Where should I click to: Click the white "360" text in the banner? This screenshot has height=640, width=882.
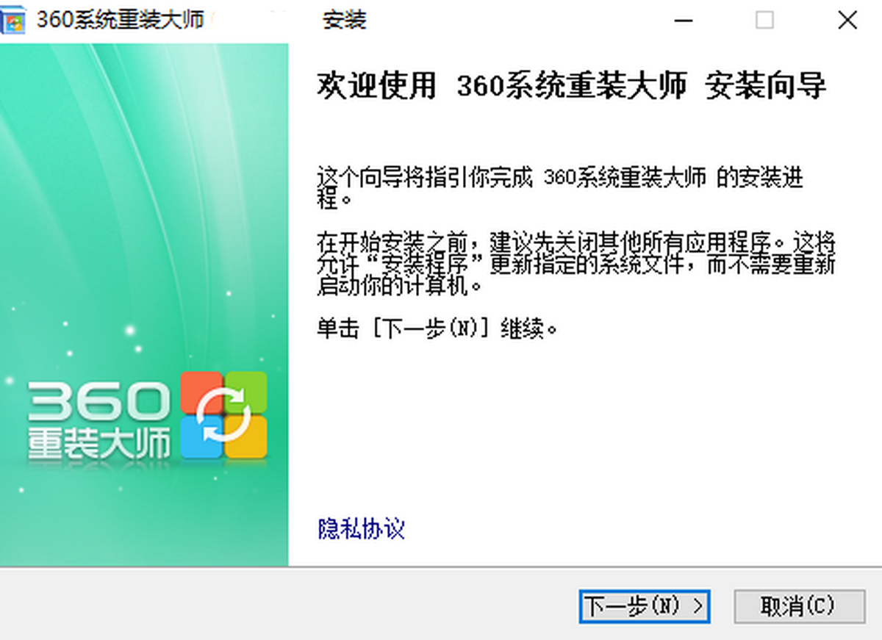click(x=99, y=400)
